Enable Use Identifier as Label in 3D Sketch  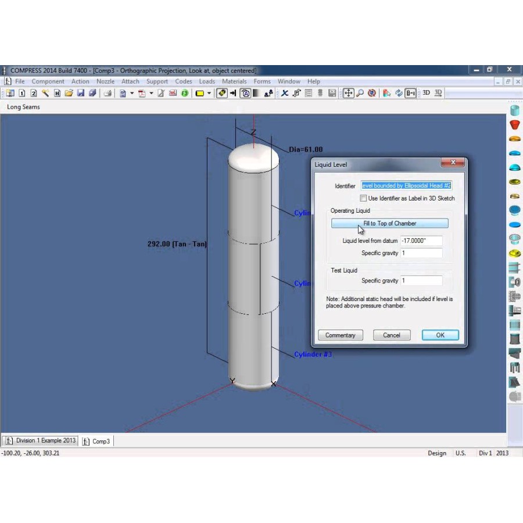click(x=364, y=198)
